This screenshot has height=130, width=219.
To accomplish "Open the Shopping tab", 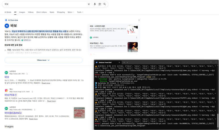I will (x=61, y=12).
